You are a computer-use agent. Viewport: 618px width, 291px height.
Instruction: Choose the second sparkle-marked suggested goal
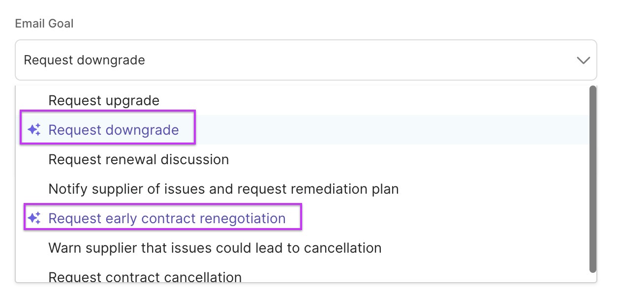[167, 219]
